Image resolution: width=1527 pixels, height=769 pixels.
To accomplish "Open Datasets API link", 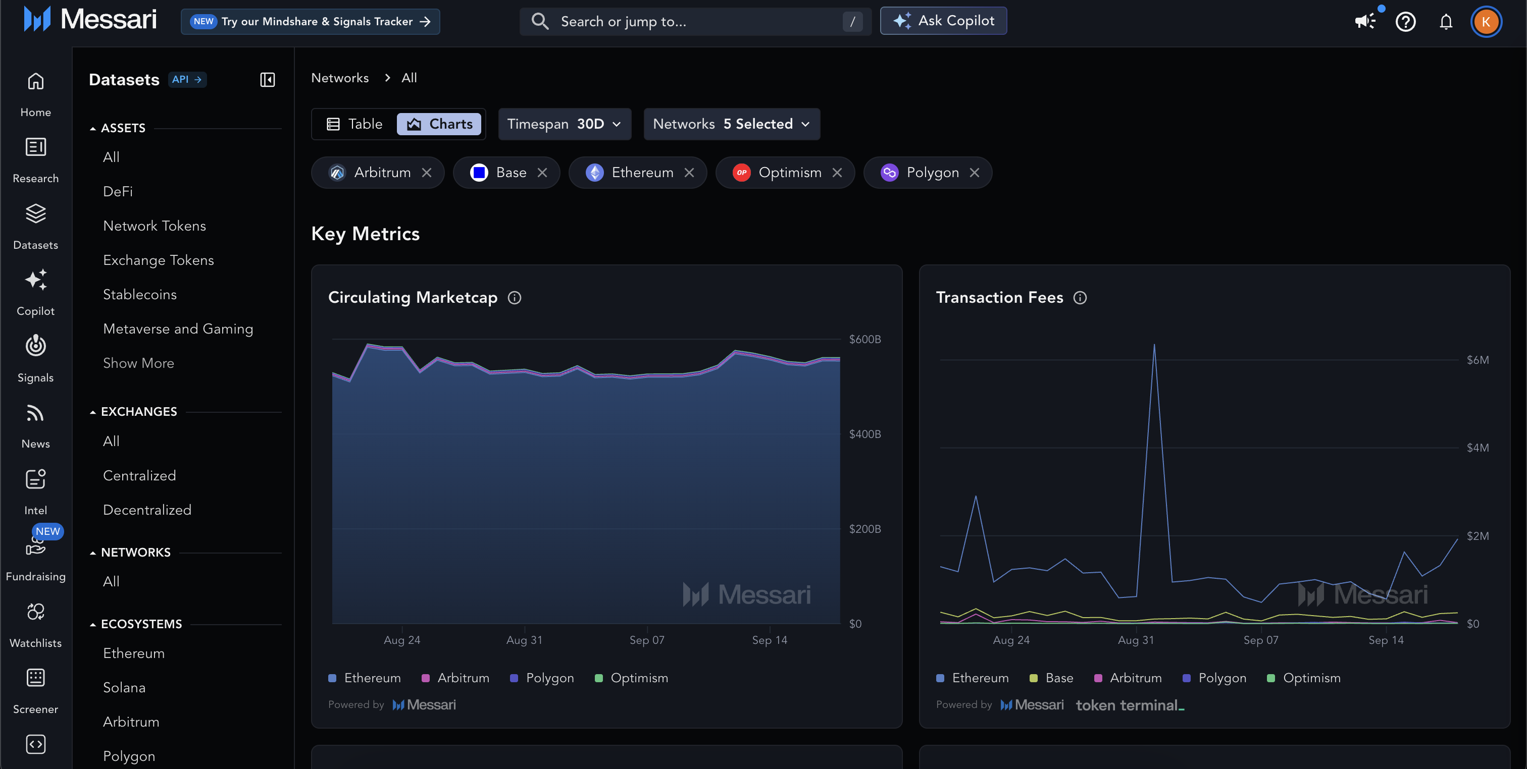I will [187, 79].
